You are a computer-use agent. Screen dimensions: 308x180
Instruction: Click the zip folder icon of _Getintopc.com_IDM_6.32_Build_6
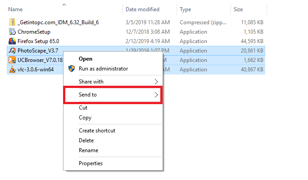tap(12, 22)
